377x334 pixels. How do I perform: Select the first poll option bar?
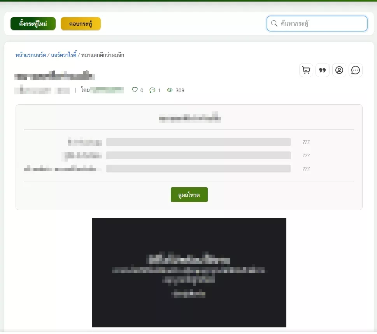198,142
